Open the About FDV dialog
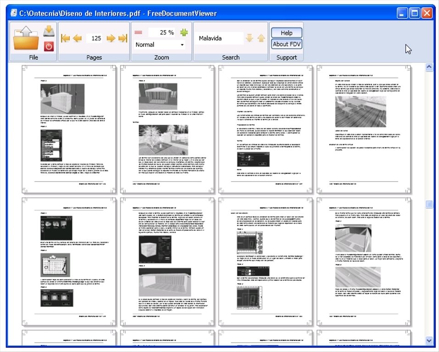 (x=287, y=44)
